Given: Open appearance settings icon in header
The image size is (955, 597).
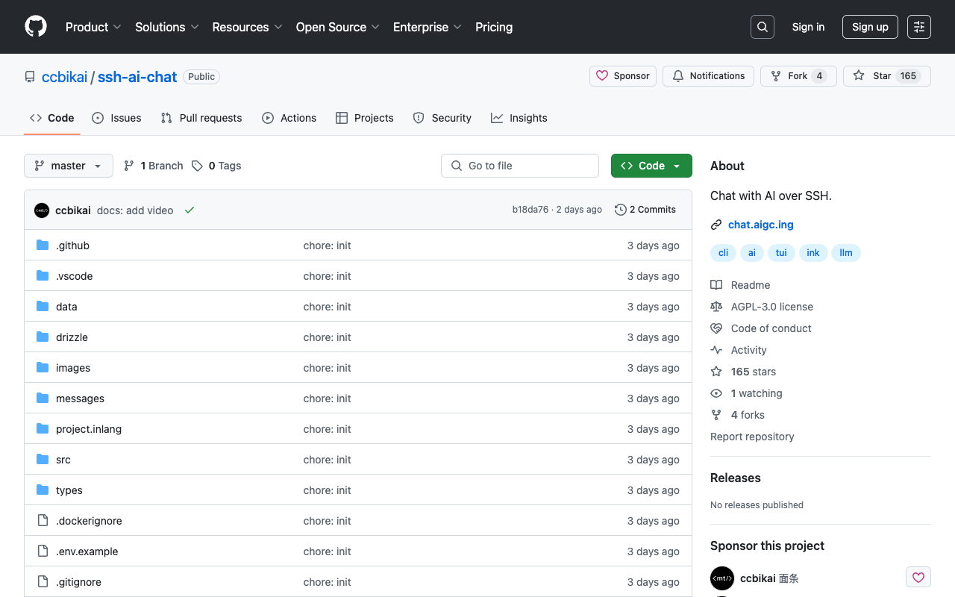Looking at the screenshot, I should click(919, 27).
